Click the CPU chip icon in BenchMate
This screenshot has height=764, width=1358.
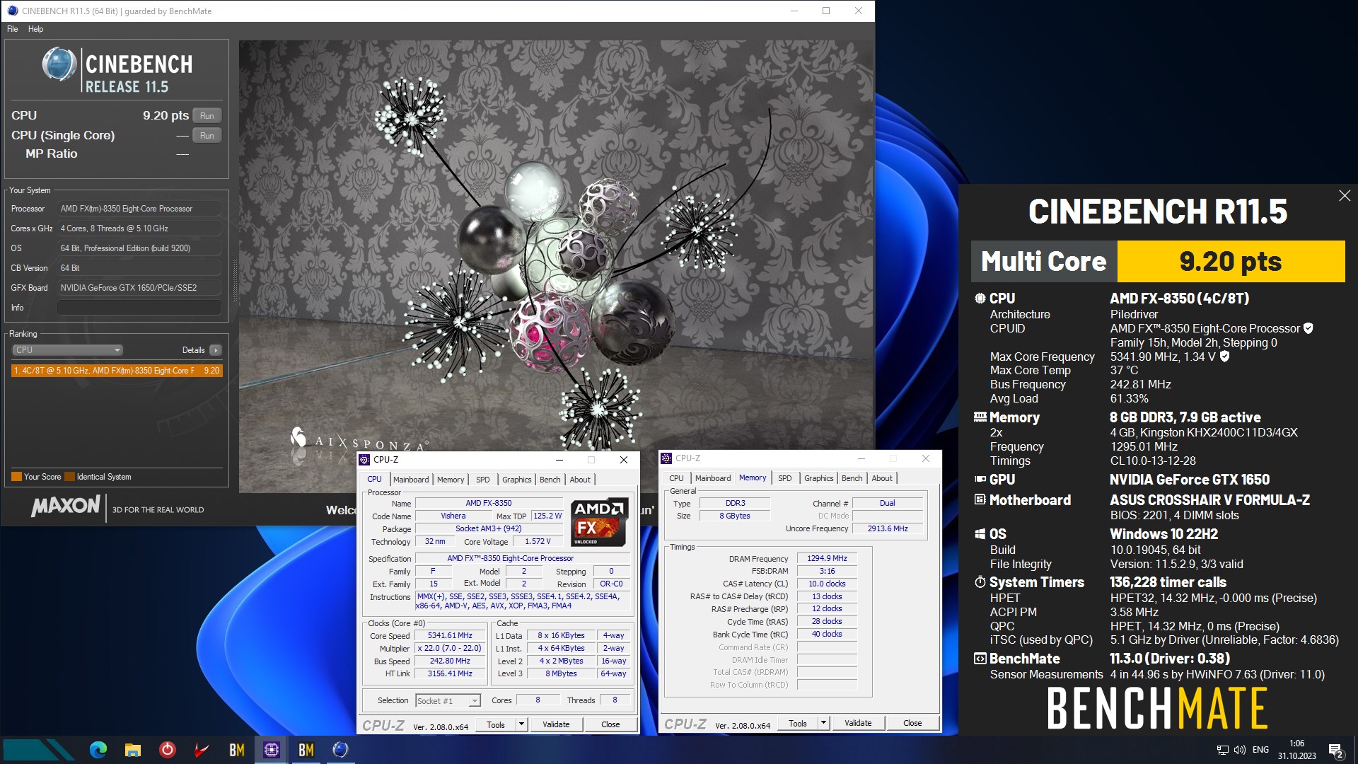pos(980,299)
